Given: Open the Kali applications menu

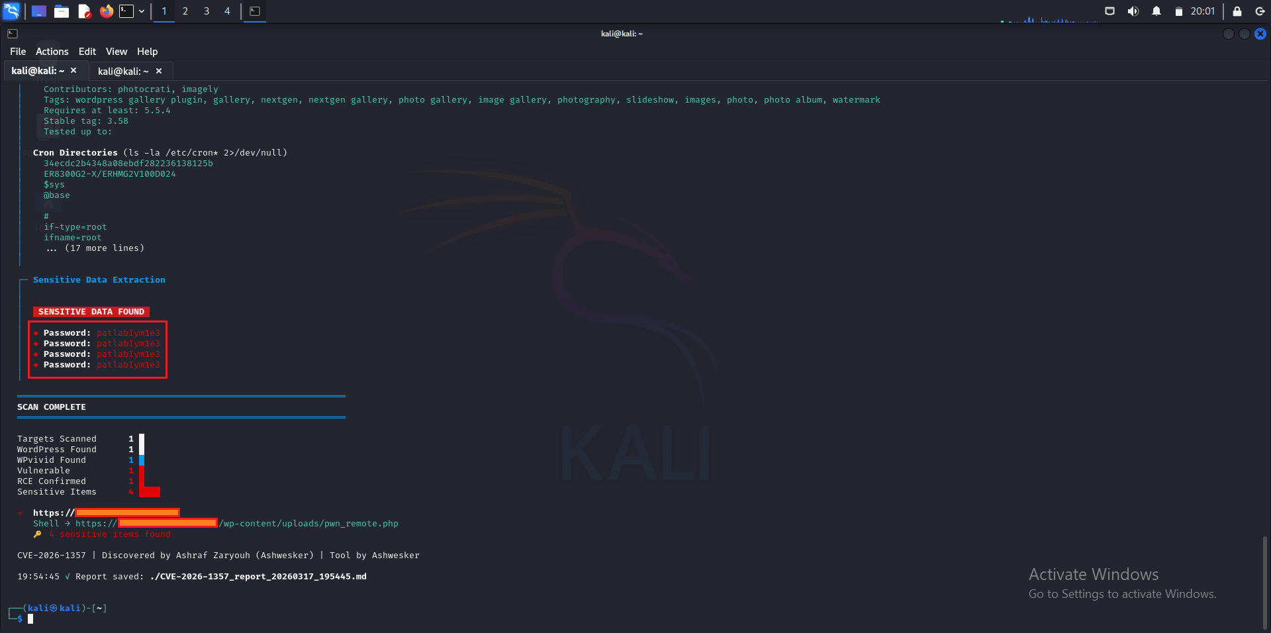Looking at the screenshot, I should pyautogui.click(x=11, y=11).
